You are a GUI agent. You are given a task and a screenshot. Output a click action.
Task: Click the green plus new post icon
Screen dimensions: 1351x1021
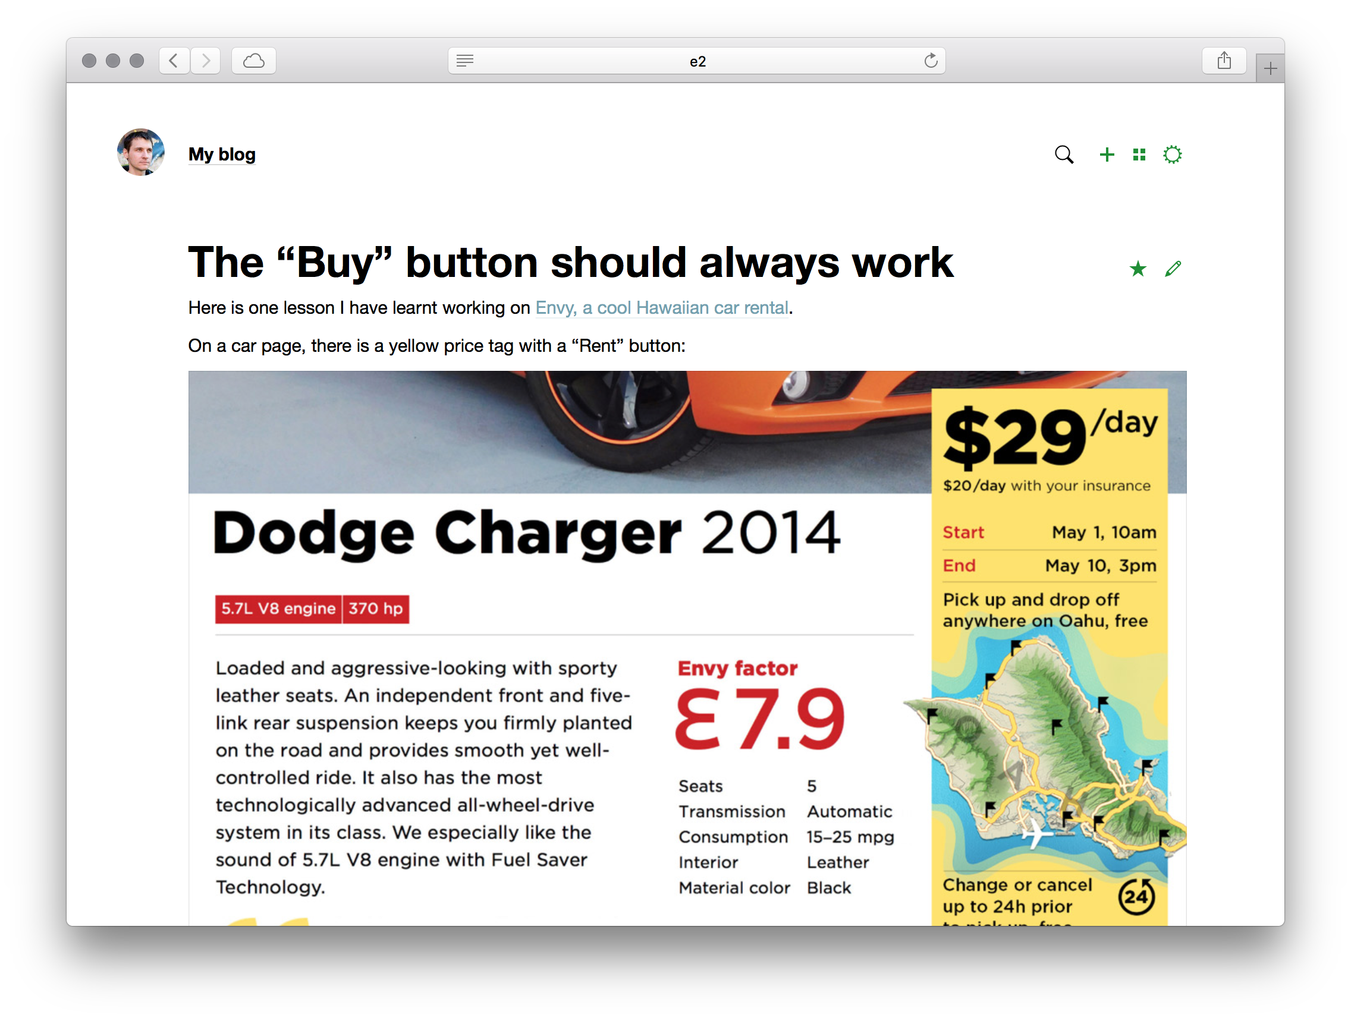click(1107, 155)
